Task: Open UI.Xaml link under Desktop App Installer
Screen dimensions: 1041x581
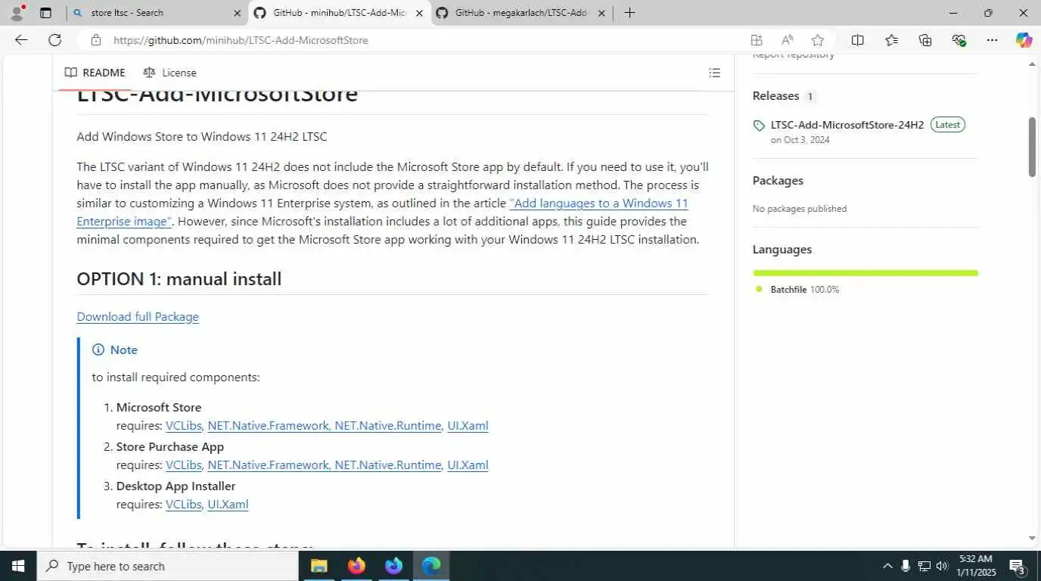Action: (228, 504)
